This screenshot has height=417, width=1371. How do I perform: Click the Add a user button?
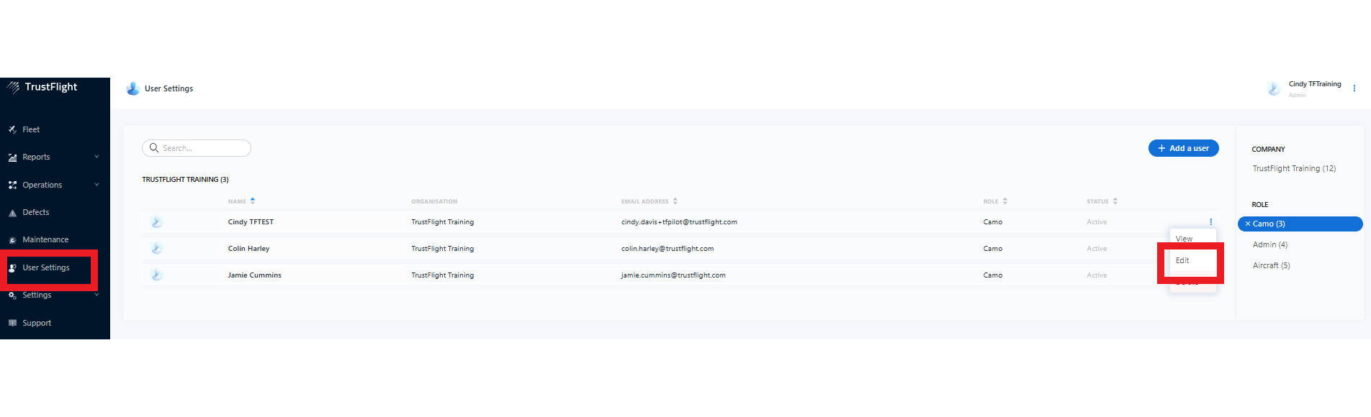coord(1183,148)
